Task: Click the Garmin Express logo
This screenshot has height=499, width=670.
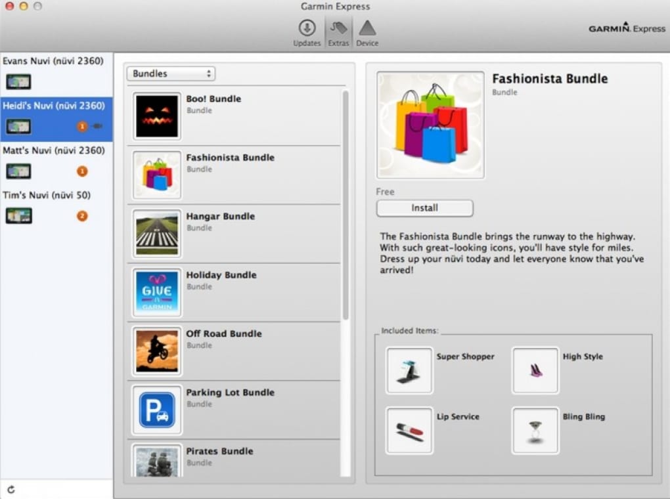Action: tap(627, 28)
